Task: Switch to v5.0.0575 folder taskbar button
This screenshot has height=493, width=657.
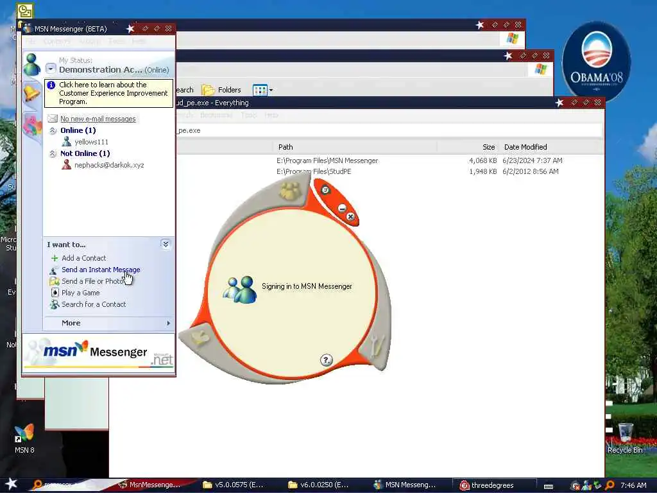Action: 234,485
